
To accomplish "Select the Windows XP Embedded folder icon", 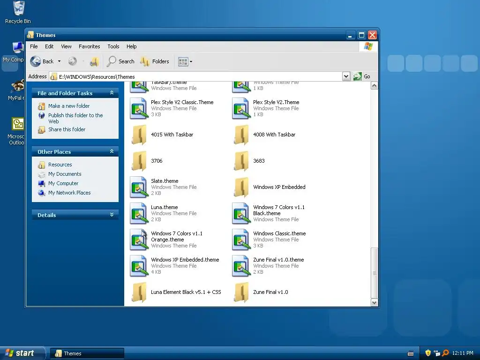I will click(241, 187).
